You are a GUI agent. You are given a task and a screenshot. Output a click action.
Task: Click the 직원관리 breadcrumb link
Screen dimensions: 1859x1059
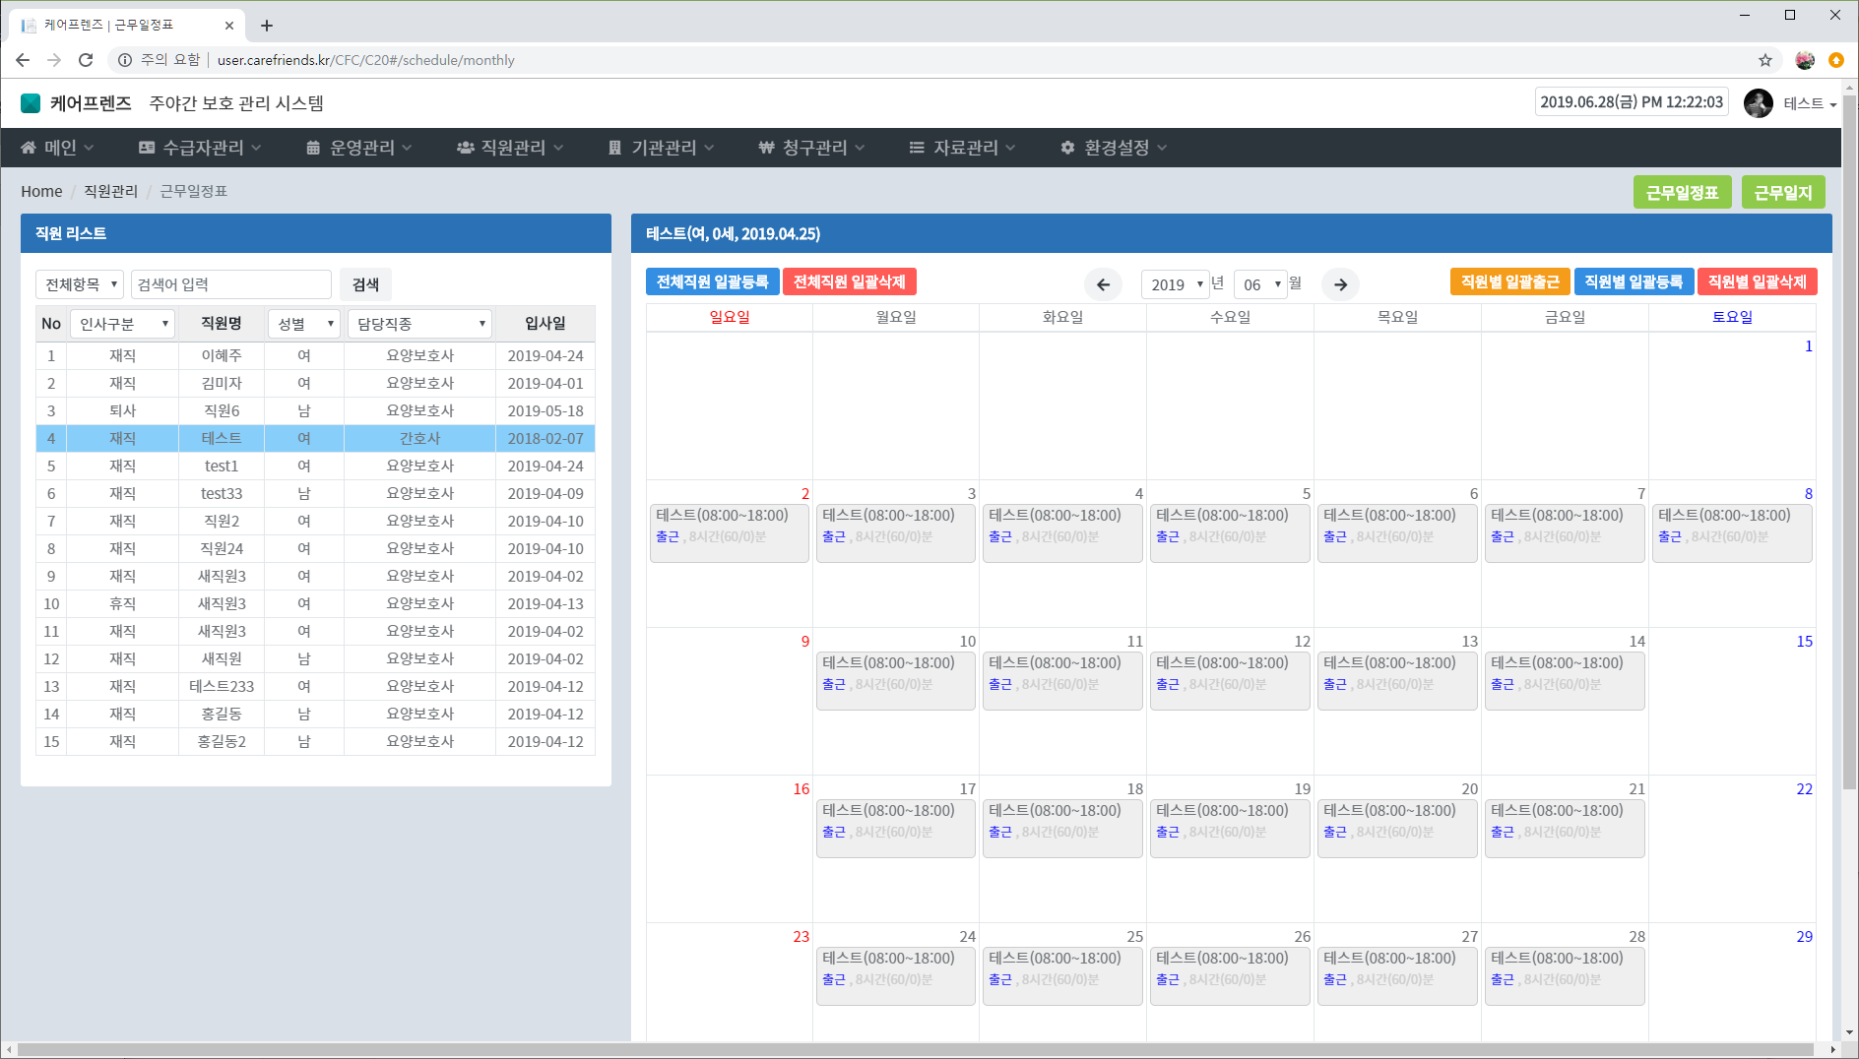click(110, 192)
